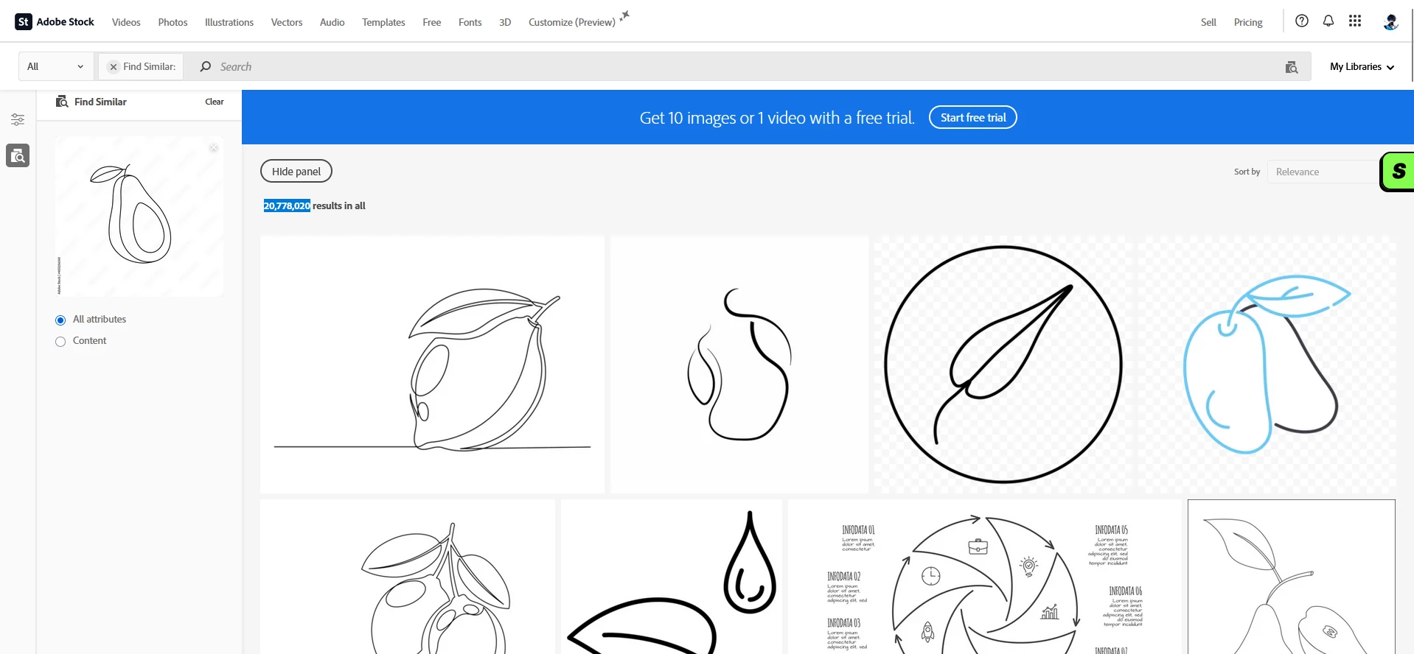Click the sparkle icon beside Customize (Preview)
The width and height of the screenshot is (1414, 654).
click(625, 15)
